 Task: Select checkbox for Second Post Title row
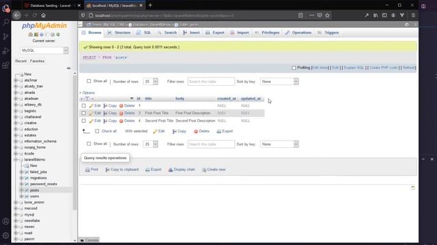83,121
